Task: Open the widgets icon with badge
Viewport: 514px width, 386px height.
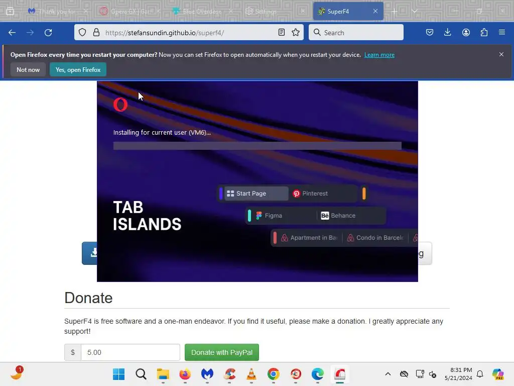Action: (x=17, y=373)
